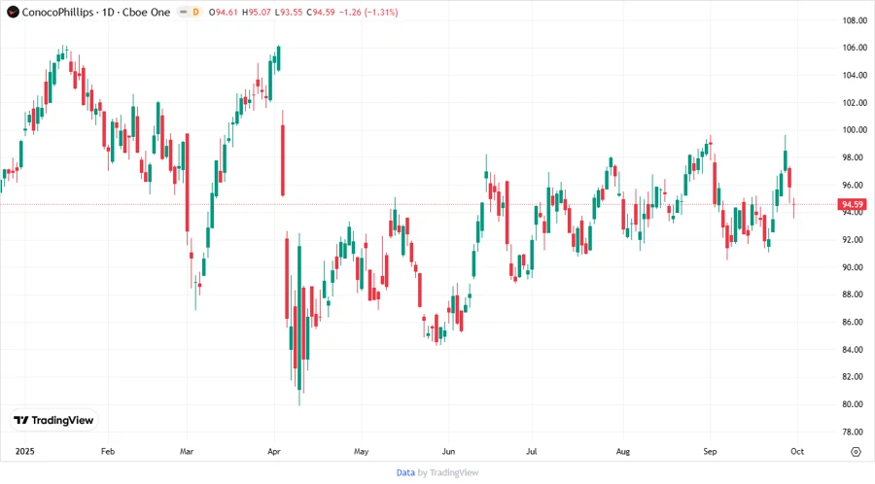Open chart settings via hexagon gear icon

[856, 452]
